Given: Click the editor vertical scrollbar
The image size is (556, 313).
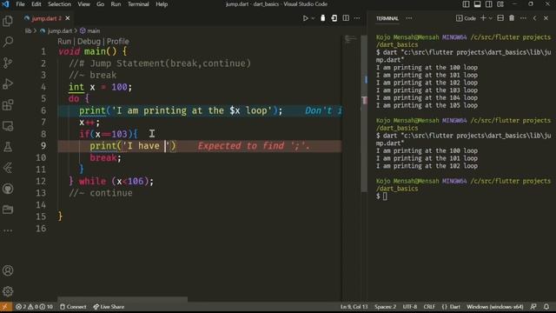Looking at the screenshot, I should coord(364,114).
